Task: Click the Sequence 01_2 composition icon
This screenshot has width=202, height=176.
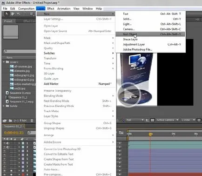Action: (x=7, y=97)
